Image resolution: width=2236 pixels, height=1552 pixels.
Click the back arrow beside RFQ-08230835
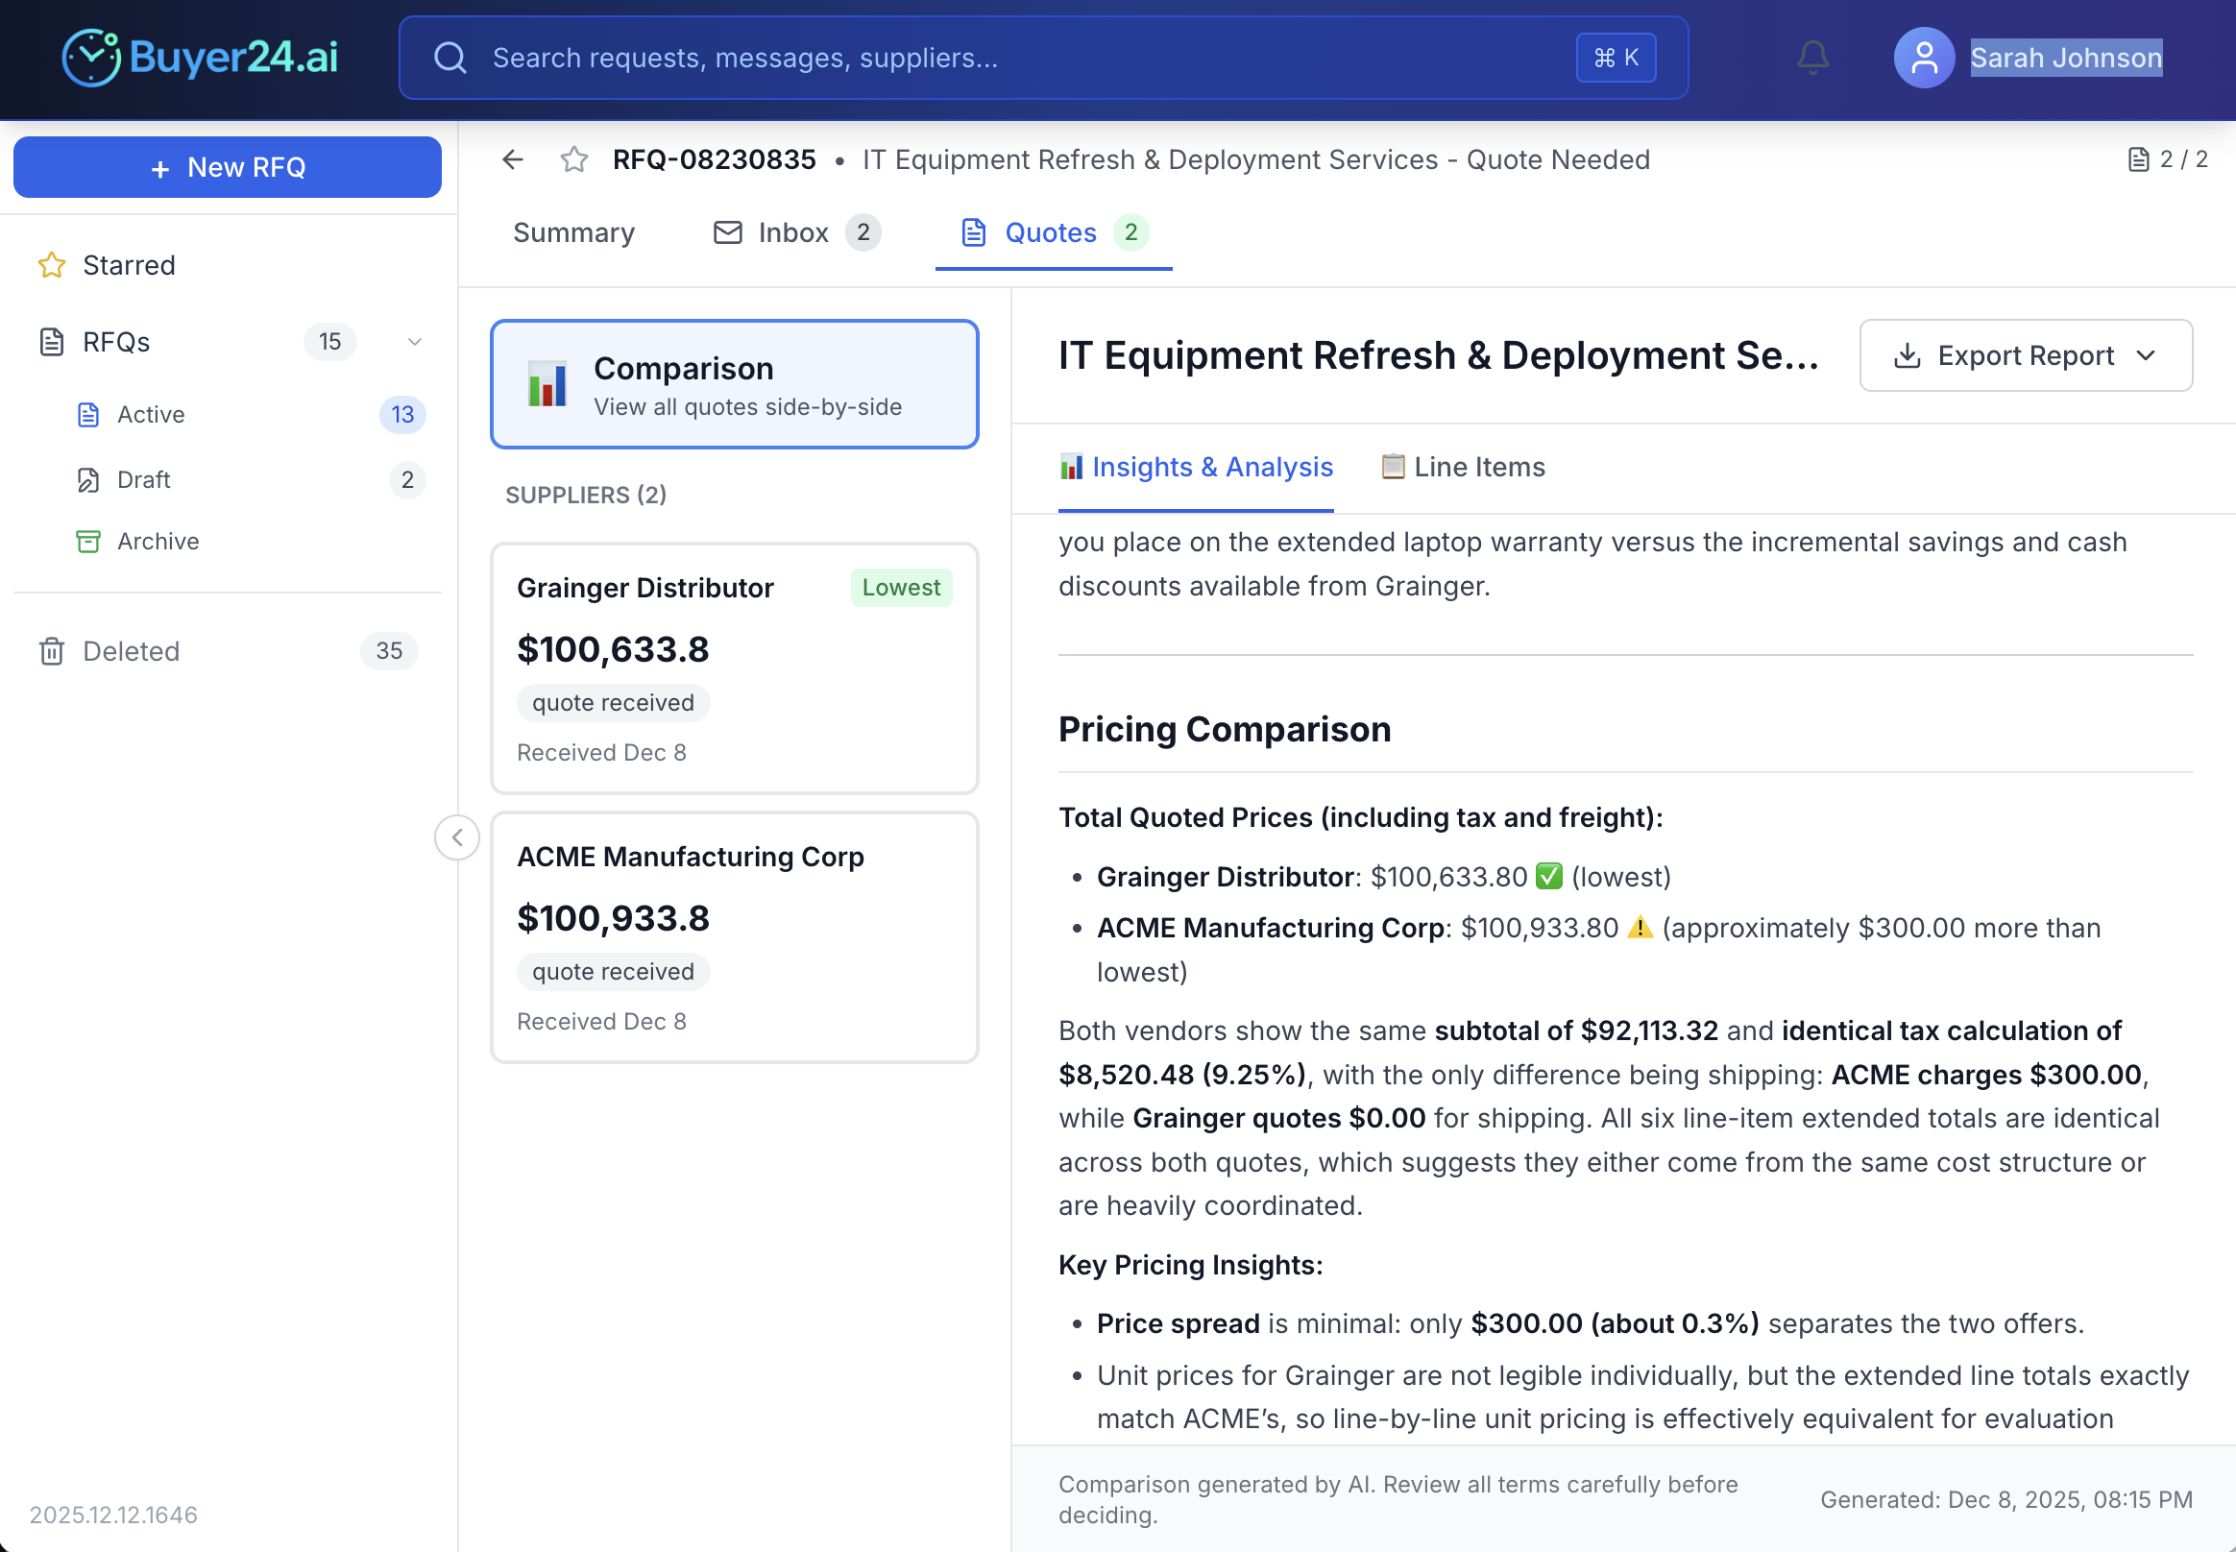point(513,159)
